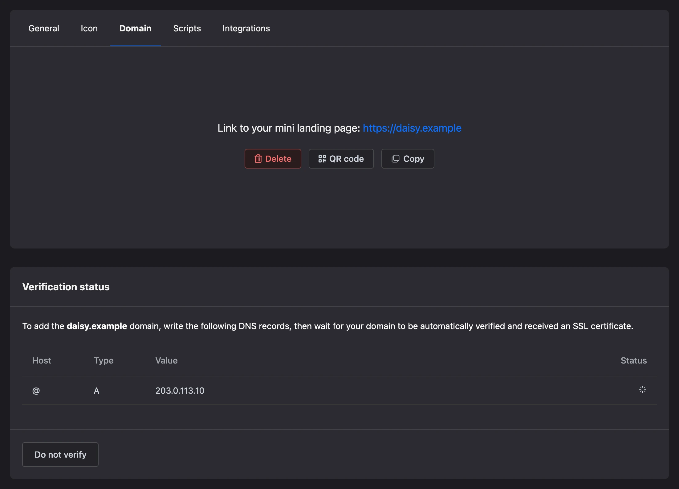Show the QR code for the link
This screenshot has height=489, width=679.
click(x=341, y=159)
